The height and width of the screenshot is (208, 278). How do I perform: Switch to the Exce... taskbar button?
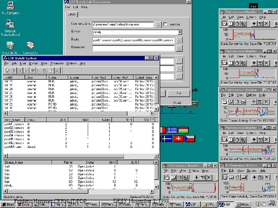coord(24,205)
